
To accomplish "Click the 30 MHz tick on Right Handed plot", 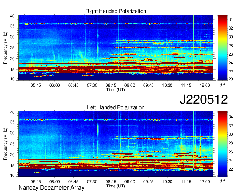I will point(13,37).
